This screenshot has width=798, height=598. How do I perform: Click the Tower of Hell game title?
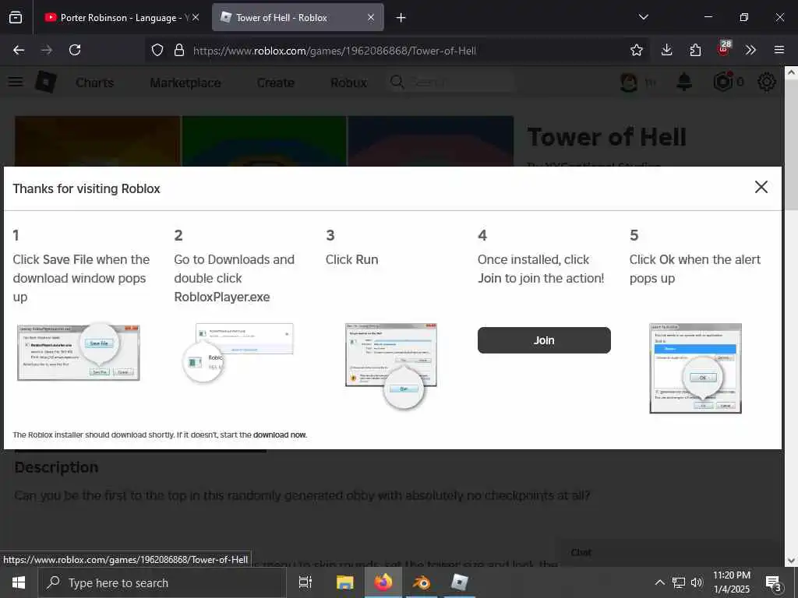coord(606,137)
